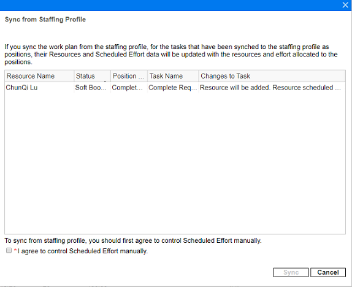Click the Complet... position cell
Image resolution: width=352 pixels, height=287 pixels.
[x=129, y=87]
